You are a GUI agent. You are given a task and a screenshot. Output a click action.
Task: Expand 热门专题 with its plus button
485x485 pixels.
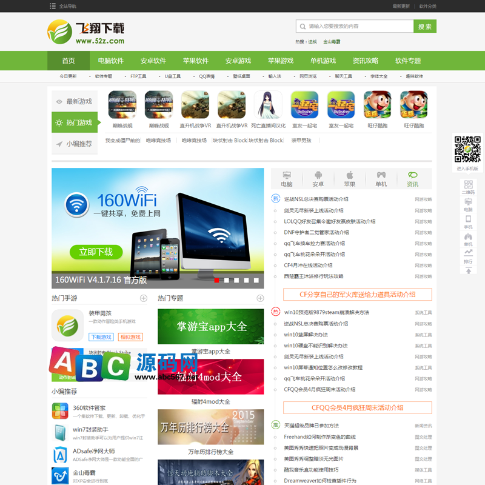click(x=261, y=299)
